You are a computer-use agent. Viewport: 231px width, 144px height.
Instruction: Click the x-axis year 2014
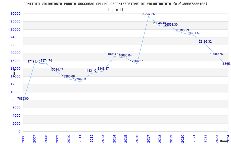click(x=114, y=139)
